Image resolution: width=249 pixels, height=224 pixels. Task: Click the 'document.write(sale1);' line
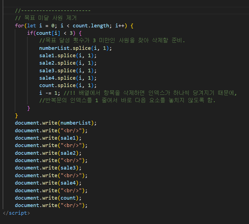pos(48,138)
